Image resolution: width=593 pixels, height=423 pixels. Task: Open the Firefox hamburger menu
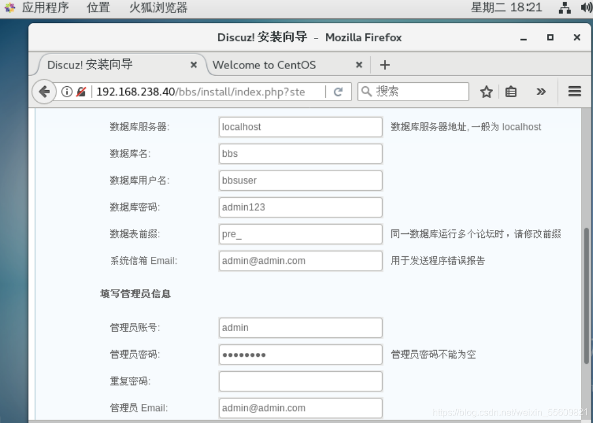[x=575, y=91]
